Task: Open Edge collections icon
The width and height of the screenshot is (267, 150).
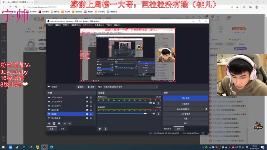Action: [250, 7]
